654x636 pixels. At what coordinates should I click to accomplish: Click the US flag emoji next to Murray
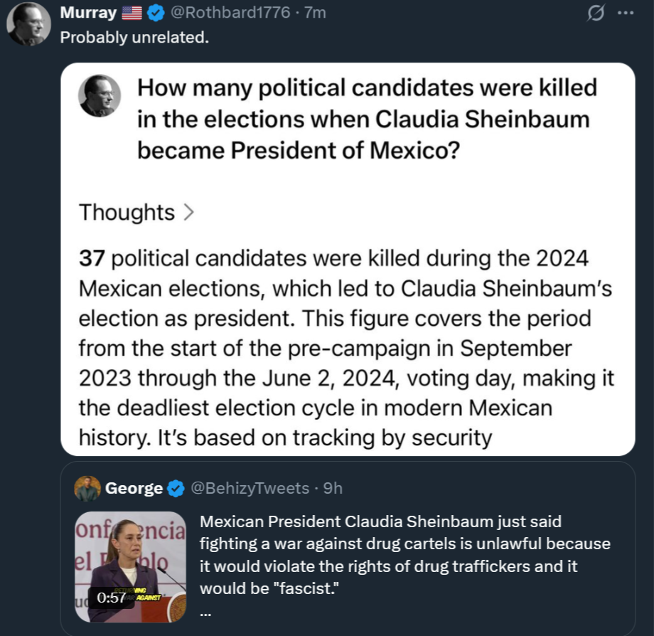coord(132,13)
